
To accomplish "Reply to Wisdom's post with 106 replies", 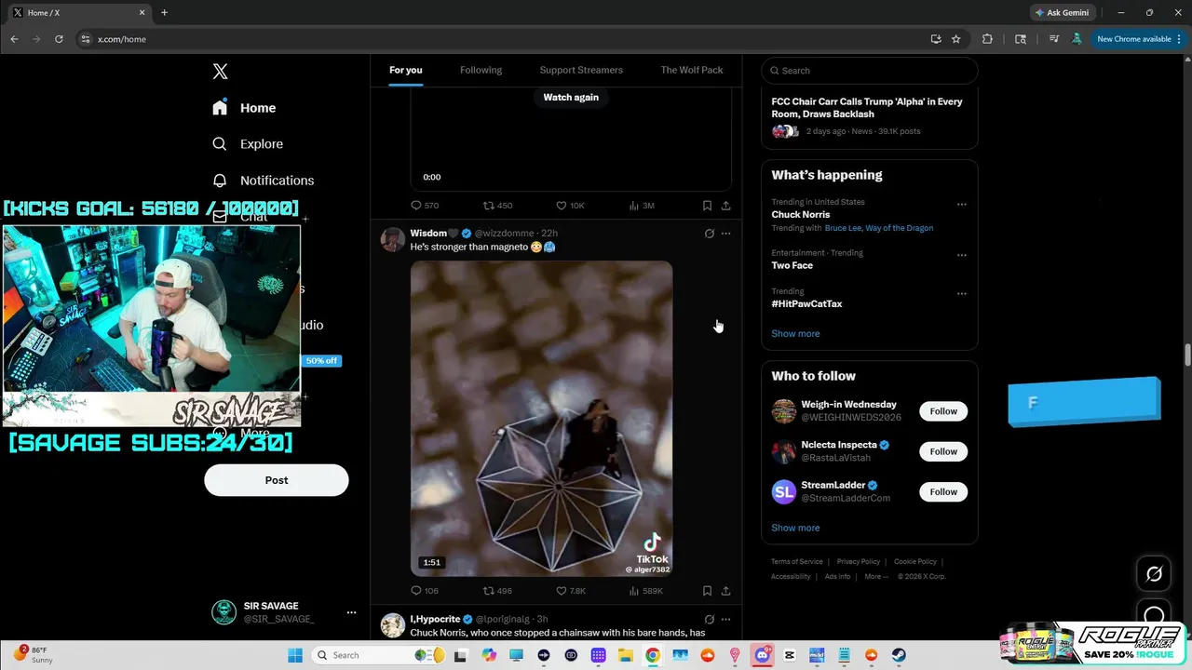I will click(425, 591).
